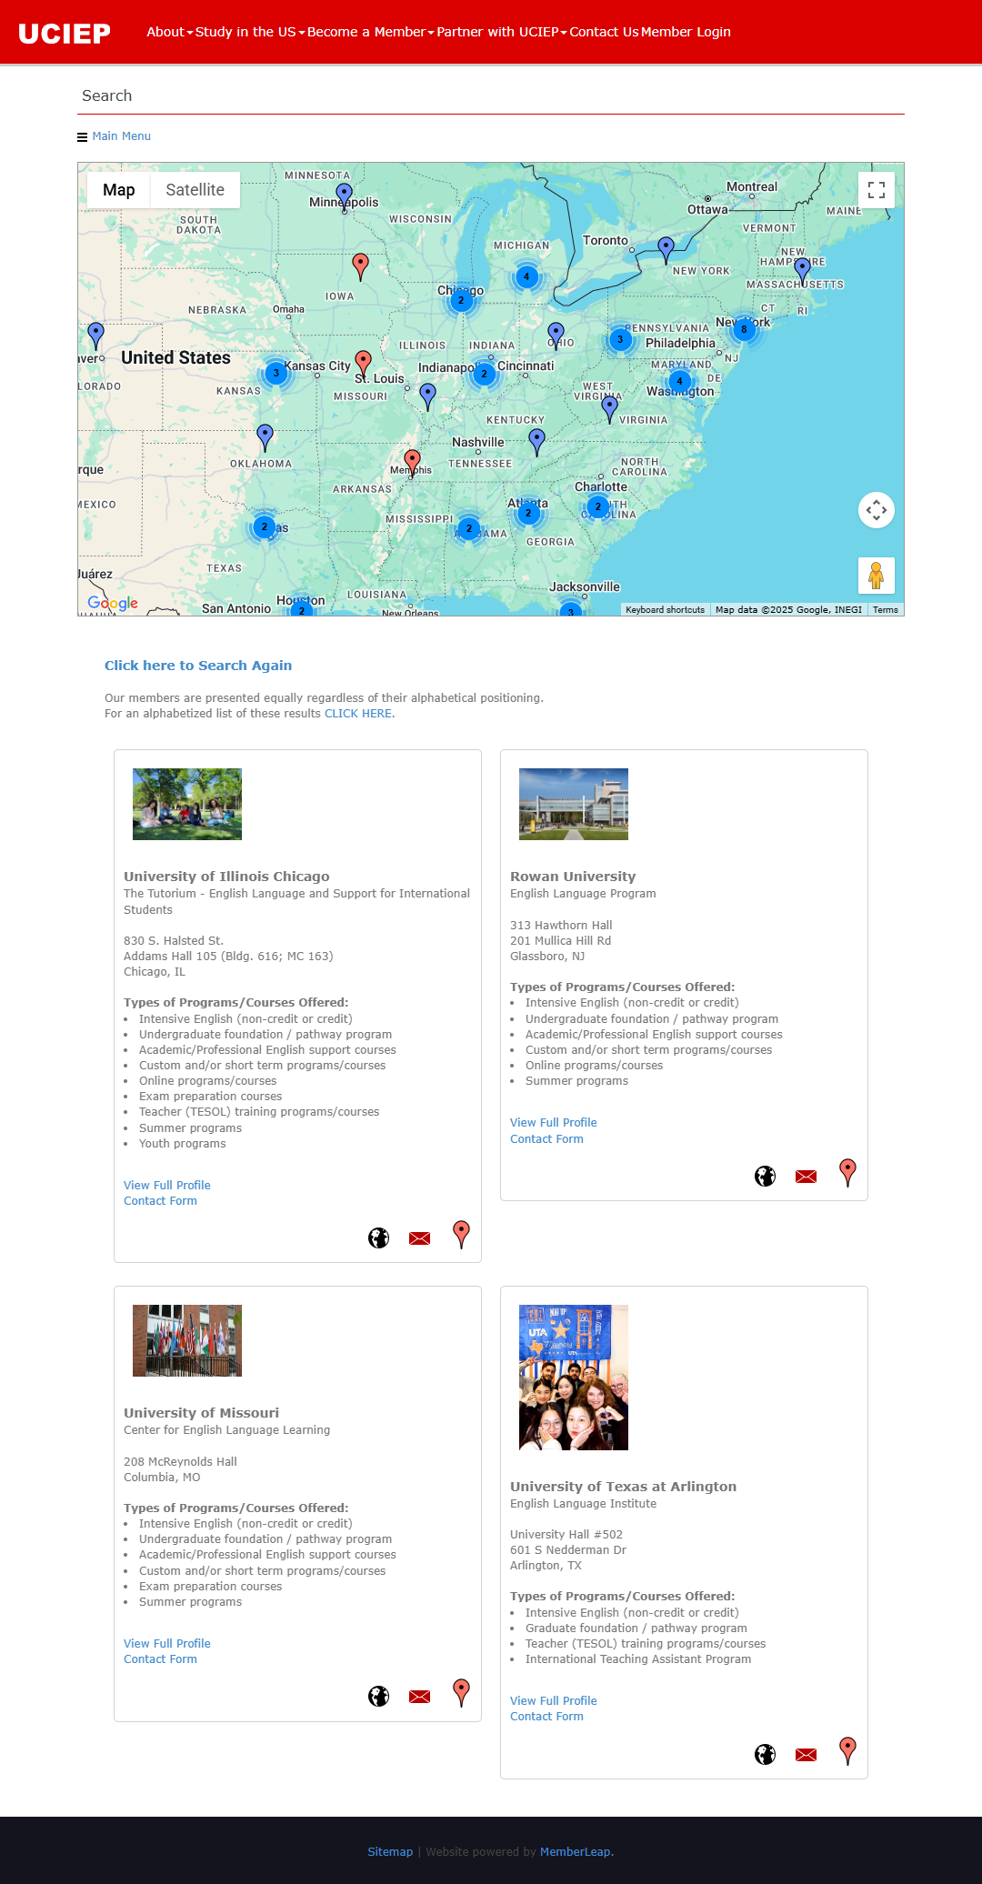Click the cluster marker numbered 8 at New York
Image resolution: width=982 pixels, height=1884 pixels.
744,329
